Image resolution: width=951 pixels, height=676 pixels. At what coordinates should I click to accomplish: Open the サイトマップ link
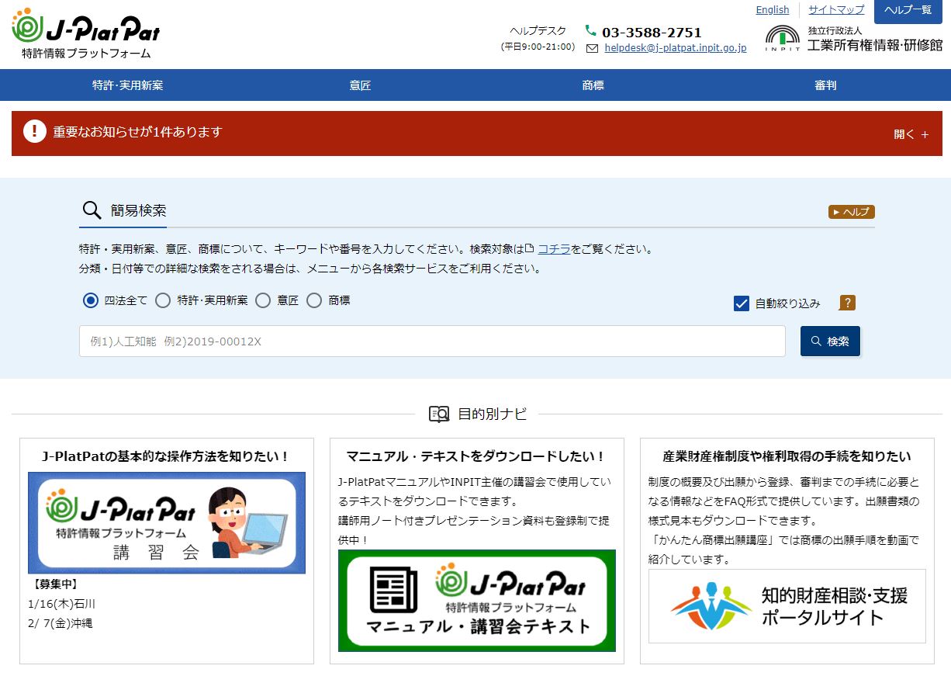coord(836,10)
